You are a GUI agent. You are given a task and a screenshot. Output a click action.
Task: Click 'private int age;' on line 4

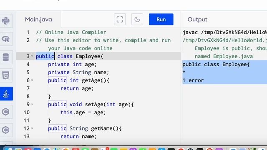[x=72, y=65]
